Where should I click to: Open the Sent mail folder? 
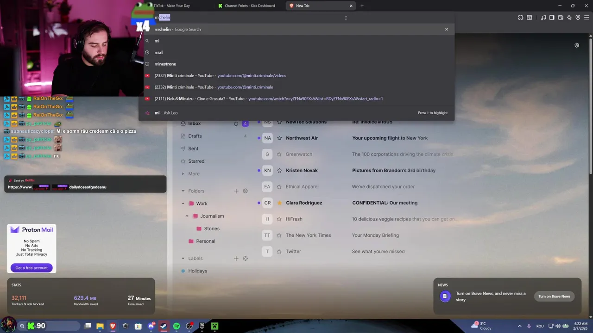193,148
